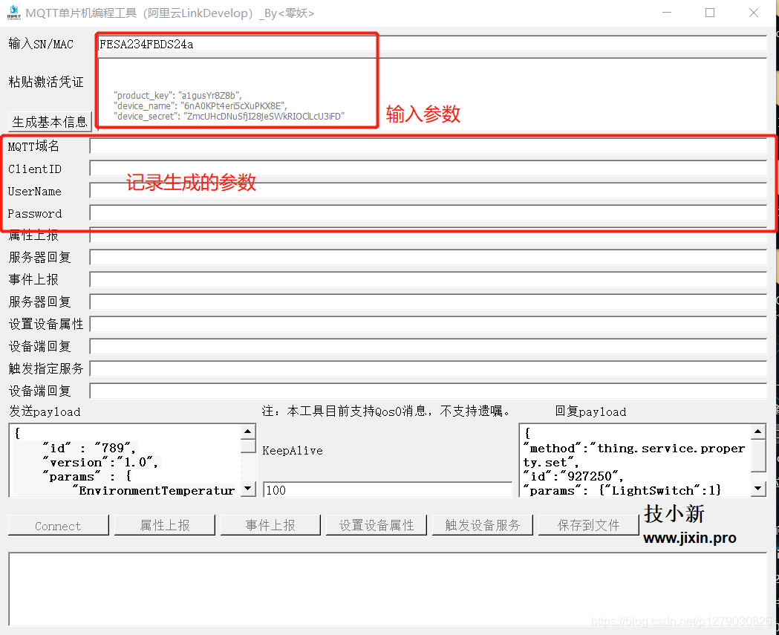
Task: Click the KeepAlive value field showing 100
Action: point(388,490)
